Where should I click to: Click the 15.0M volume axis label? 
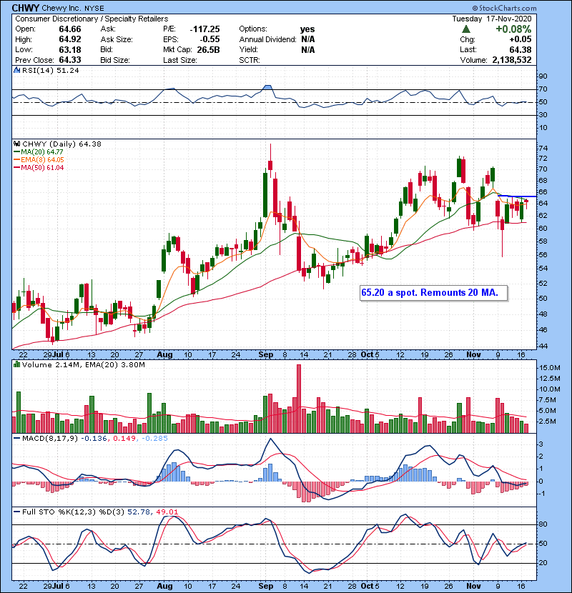550,368
